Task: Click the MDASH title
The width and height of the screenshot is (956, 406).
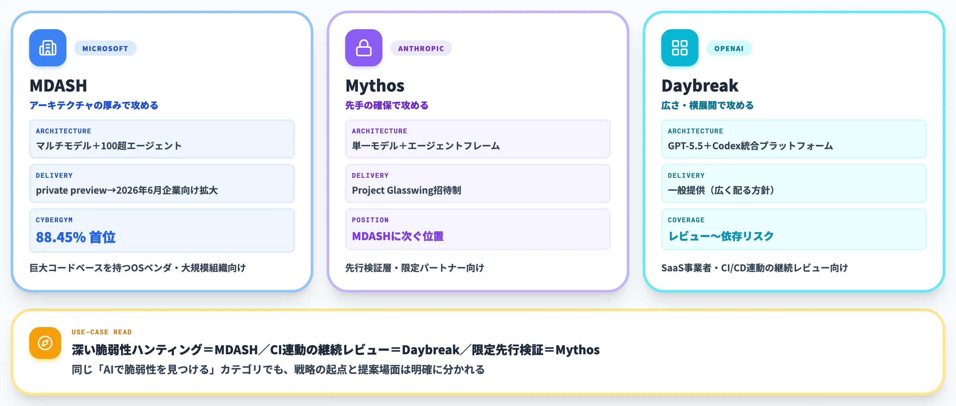Action: 58,86
